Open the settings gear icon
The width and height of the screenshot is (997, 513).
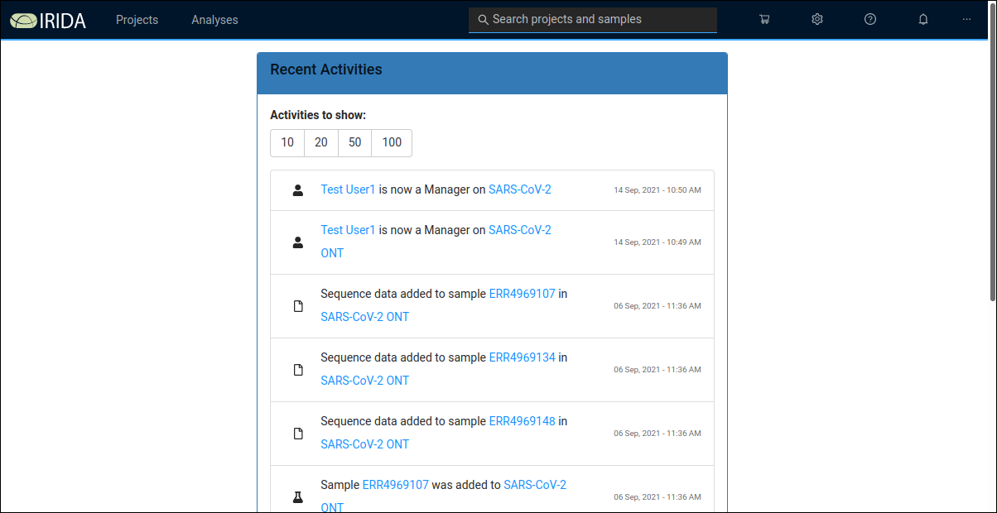click(817, 19)
